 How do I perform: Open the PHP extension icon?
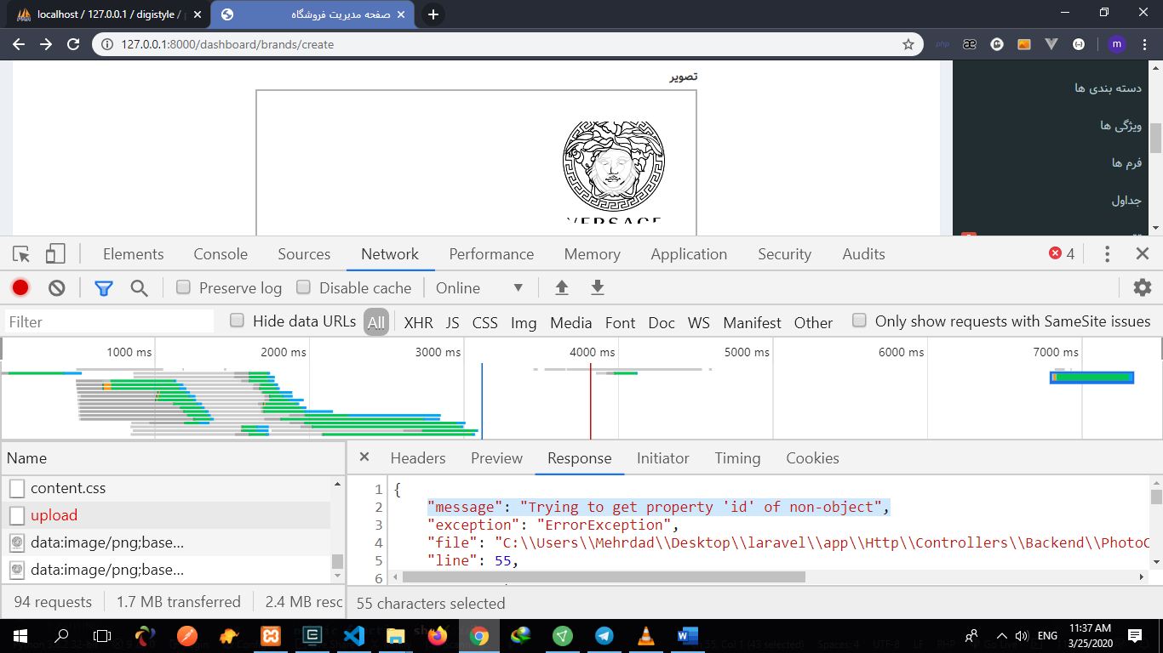coord(942,44)
